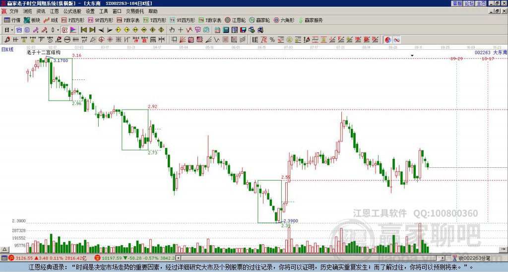Open the 窗口 menu
The width and height of the screenshot is (508, 272).
(117, 11)
